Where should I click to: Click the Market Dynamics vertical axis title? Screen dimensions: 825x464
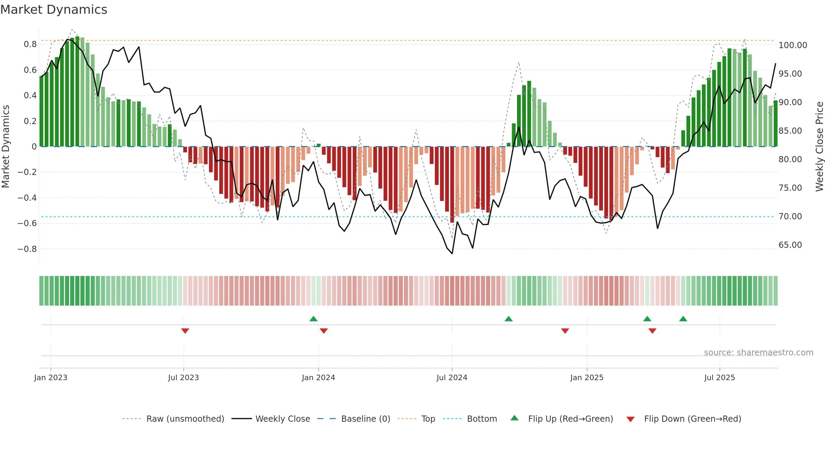tap(5, 146)
